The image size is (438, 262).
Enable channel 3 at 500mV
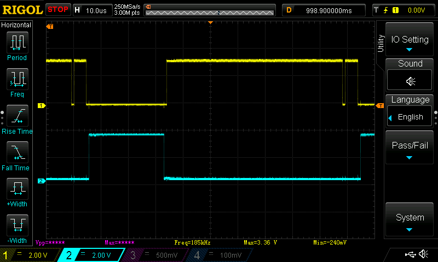(x=155, y=255)
